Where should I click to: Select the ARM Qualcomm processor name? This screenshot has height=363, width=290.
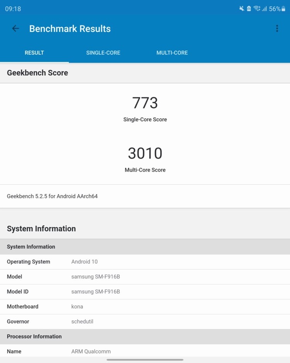[x=91, y=351]
